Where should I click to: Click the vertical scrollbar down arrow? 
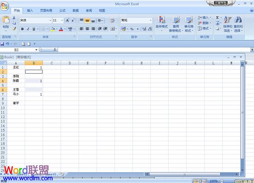coord(242,170)
